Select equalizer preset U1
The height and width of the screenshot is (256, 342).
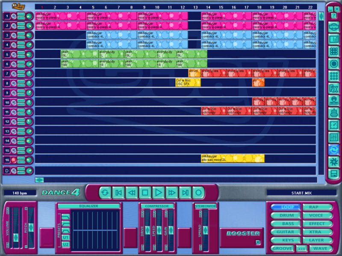point(65,237)
